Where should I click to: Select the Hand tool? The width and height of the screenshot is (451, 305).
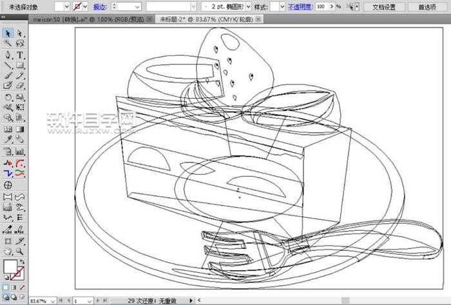[8, 251]
